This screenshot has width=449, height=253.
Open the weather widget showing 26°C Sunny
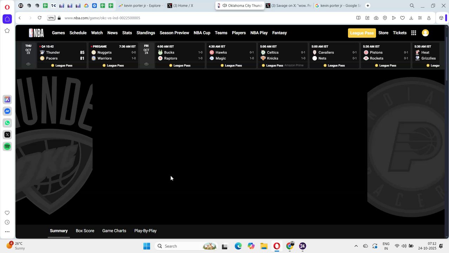click(16, 246)
